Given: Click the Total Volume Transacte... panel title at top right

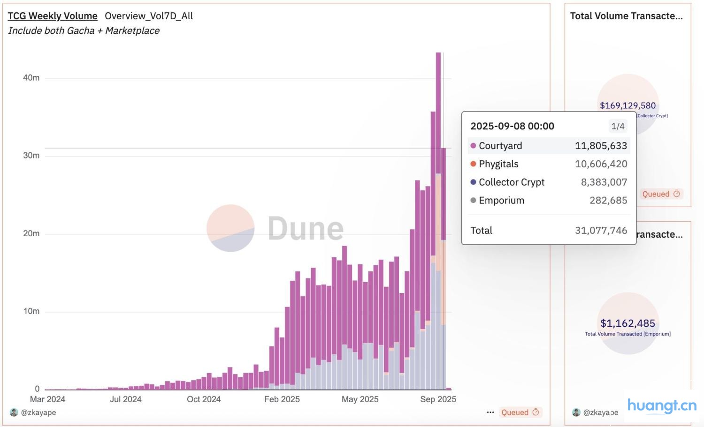Looking at the screenshot, I should coord(626,16).
